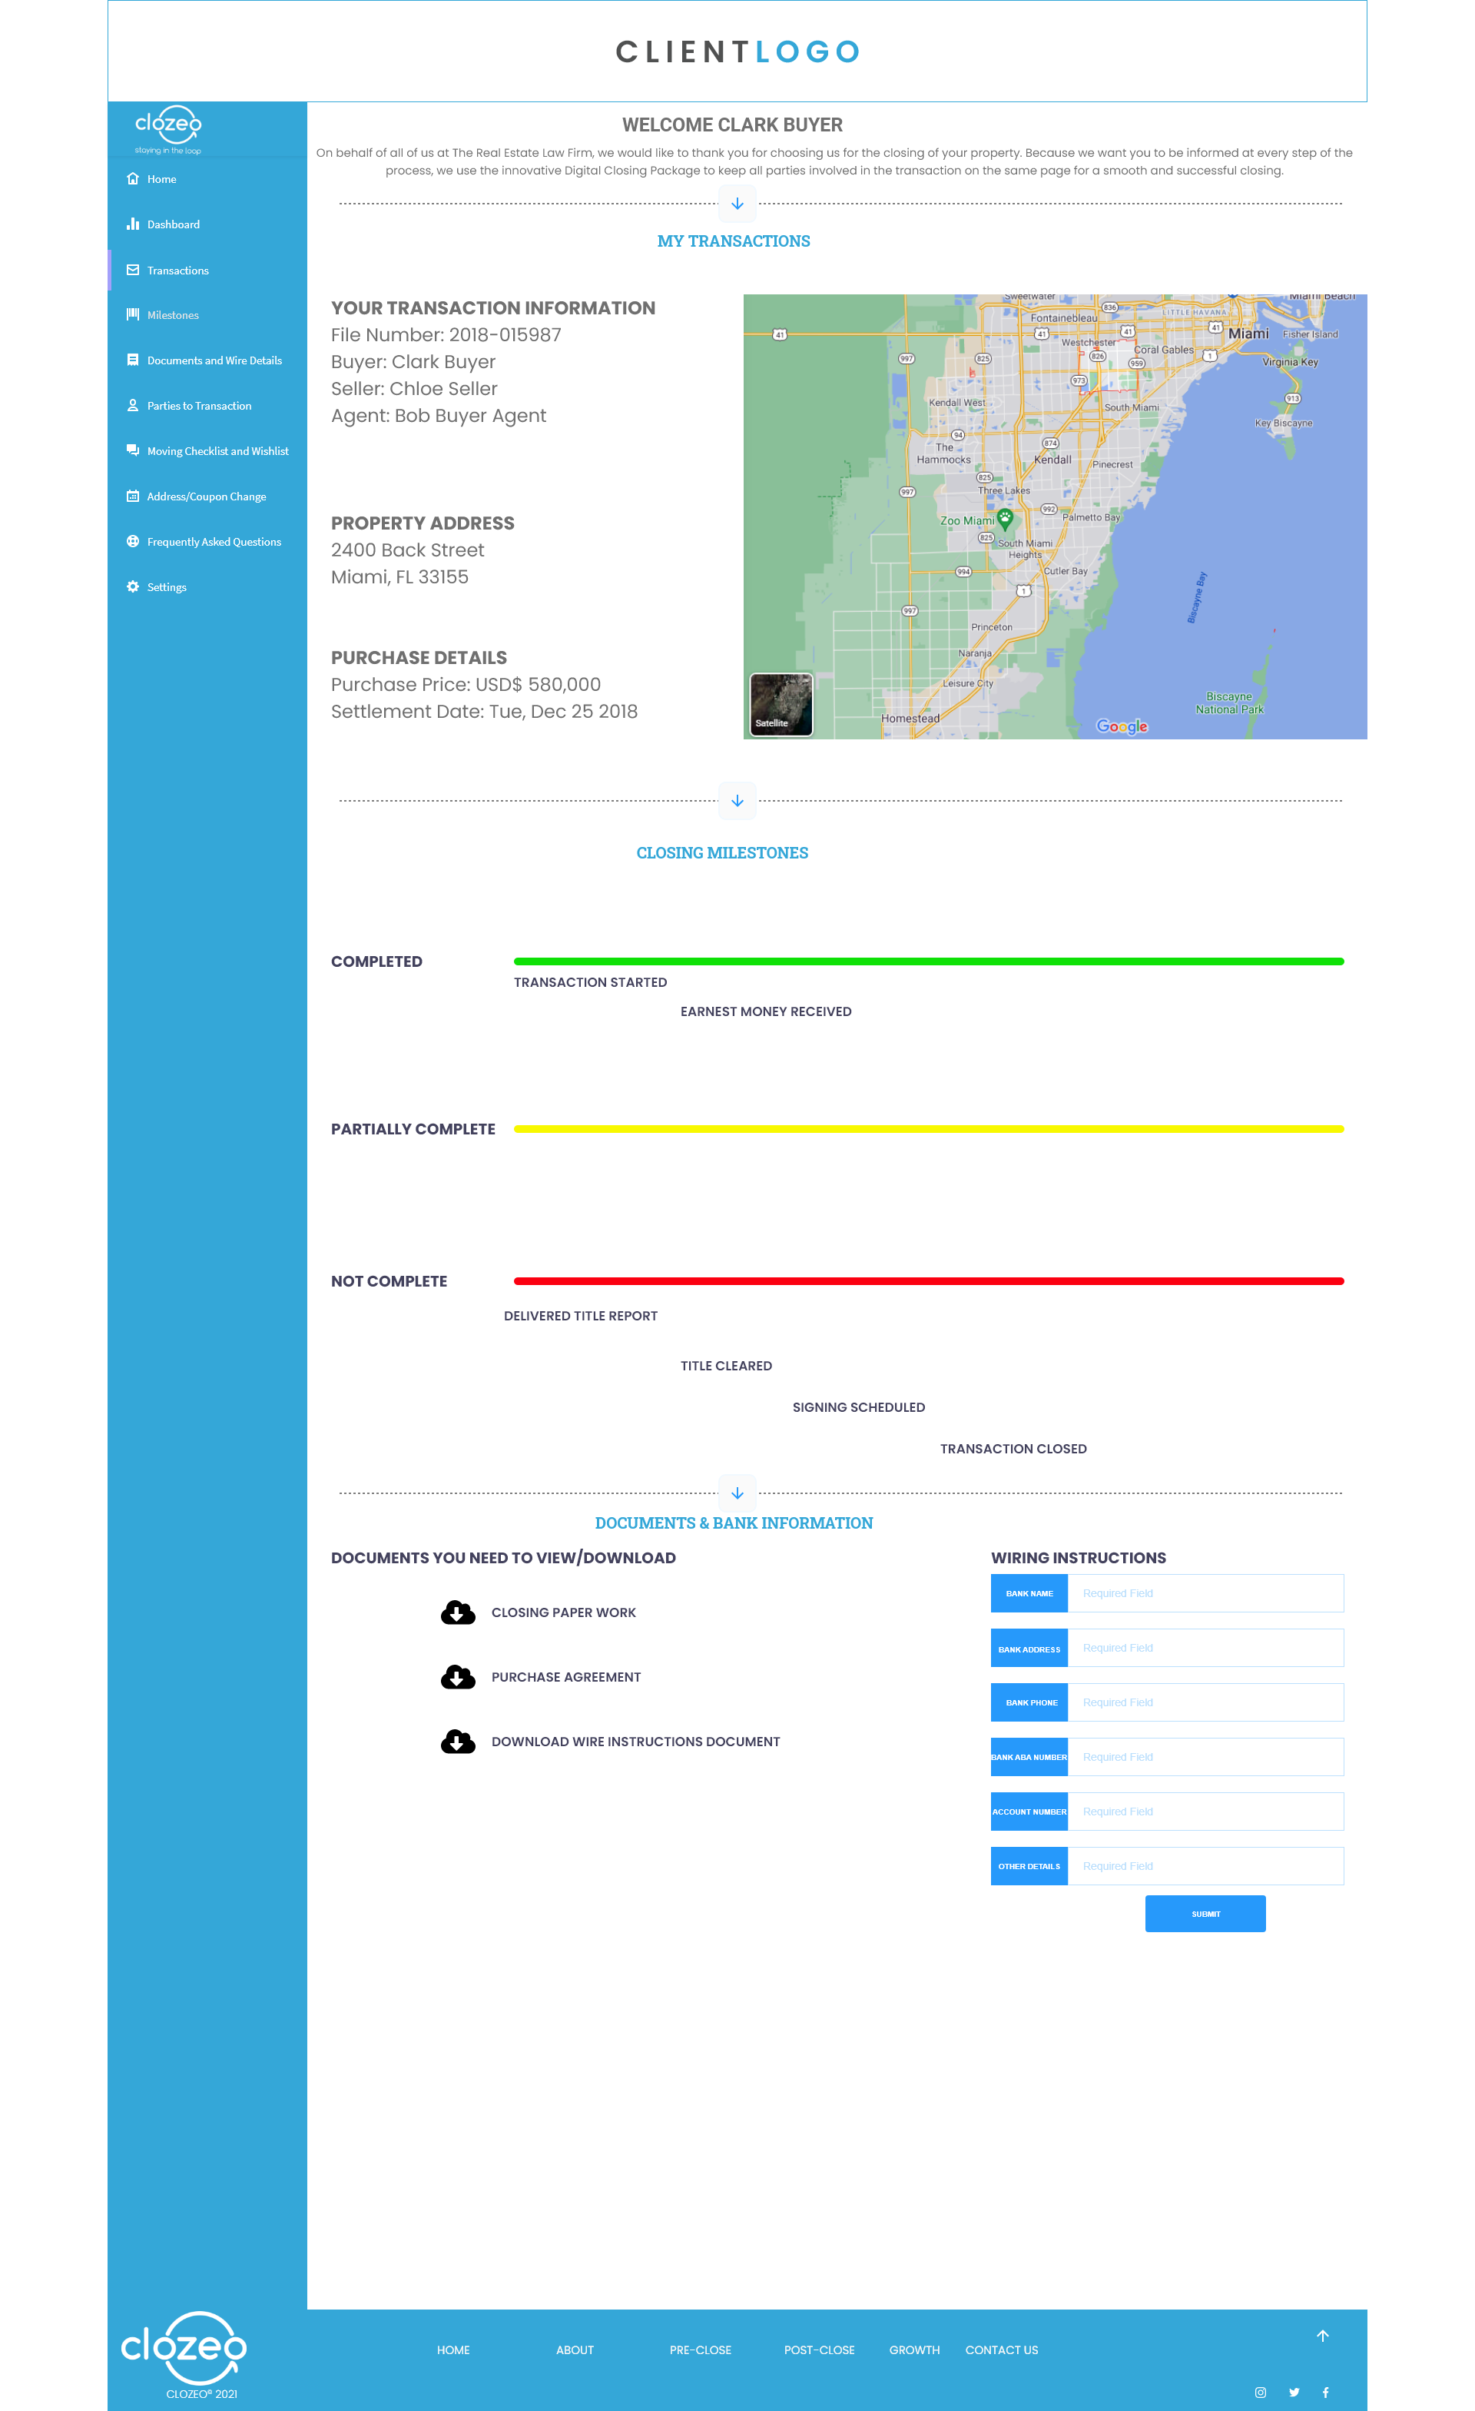1475x2411 pixels.
Task: Open Instagram icon in footer
Action: (1261, 2393)
